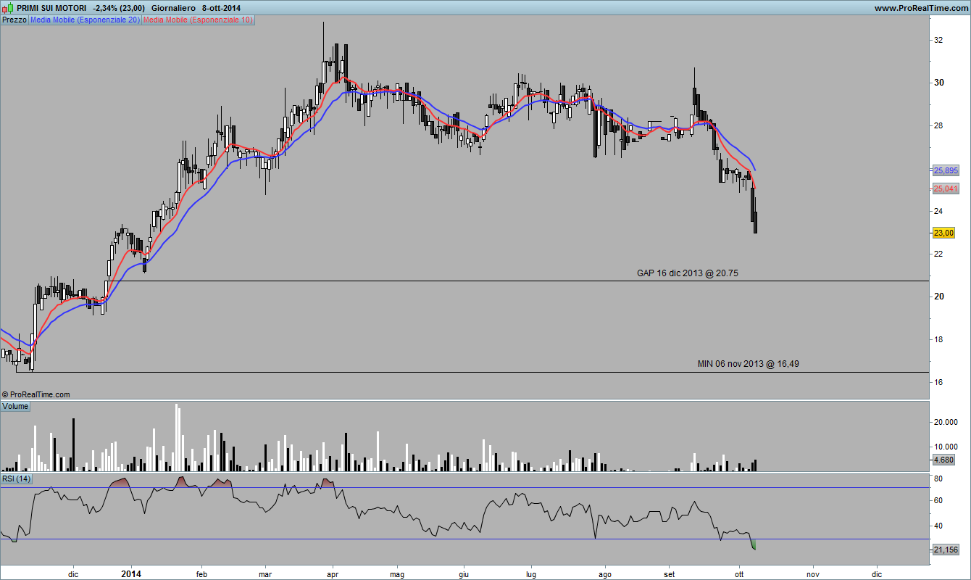Select the GAP 16 dic 2013 @ 20.75 annotation

[x=688, y=273]
